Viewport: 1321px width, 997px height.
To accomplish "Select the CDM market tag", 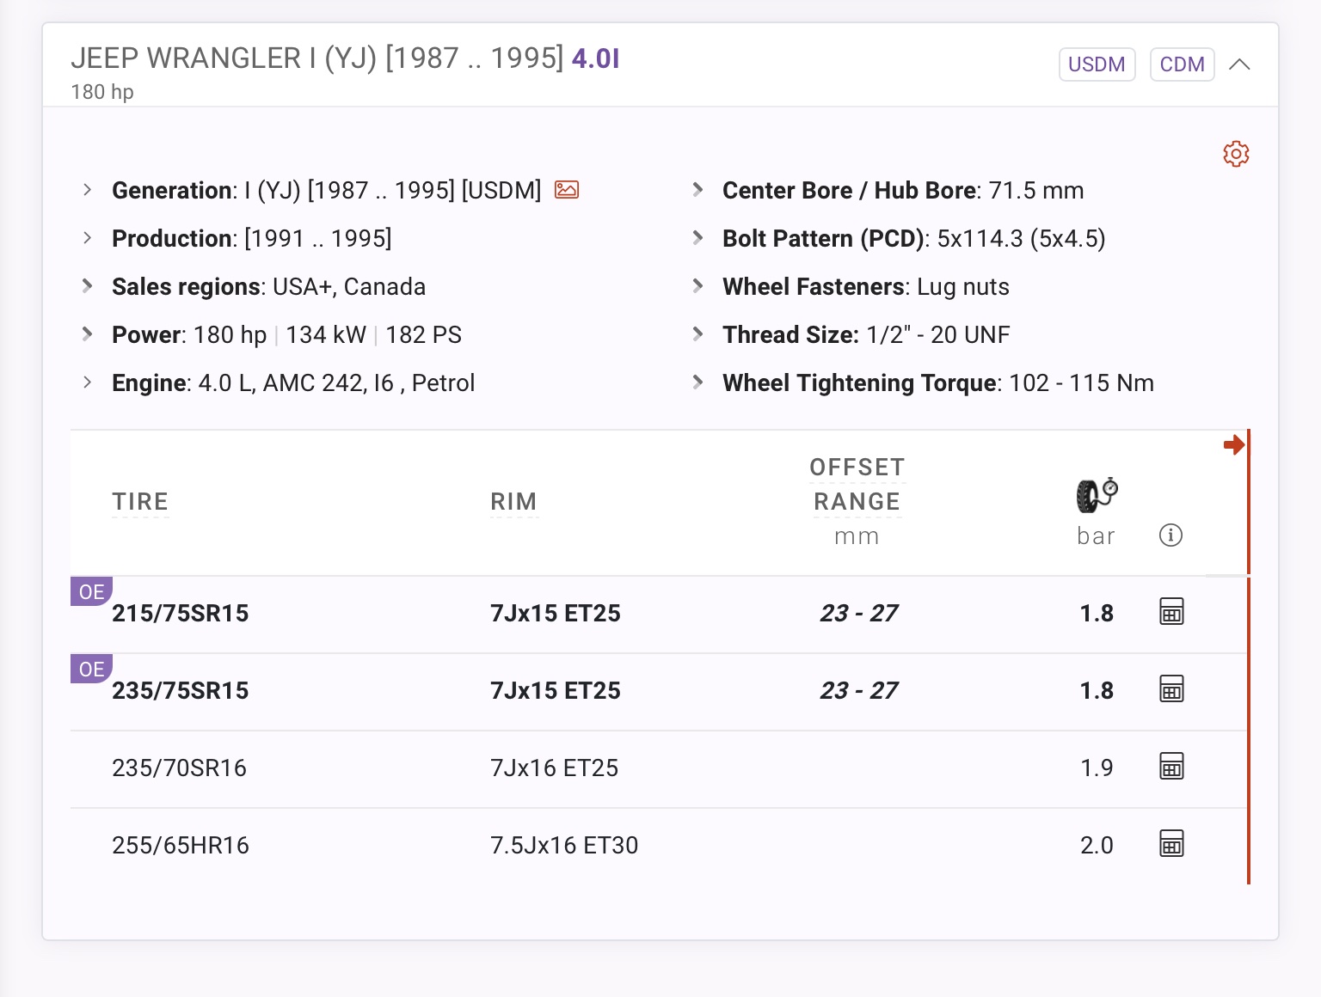I will pyautogui.click(x=1182, y=64).
